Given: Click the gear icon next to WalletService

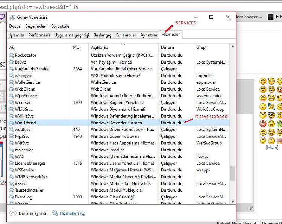Looking at the screenshot, I should click(x=11, y=82).
